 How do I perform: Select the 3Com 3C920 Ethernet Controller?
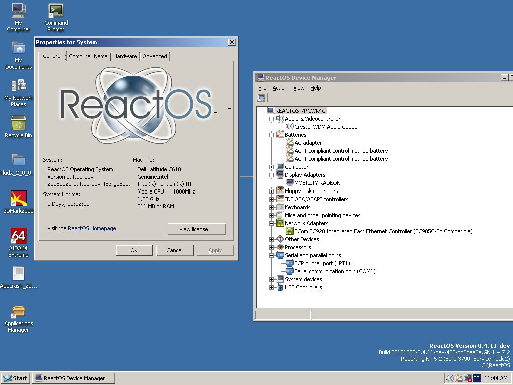click(x=383, y=231)
